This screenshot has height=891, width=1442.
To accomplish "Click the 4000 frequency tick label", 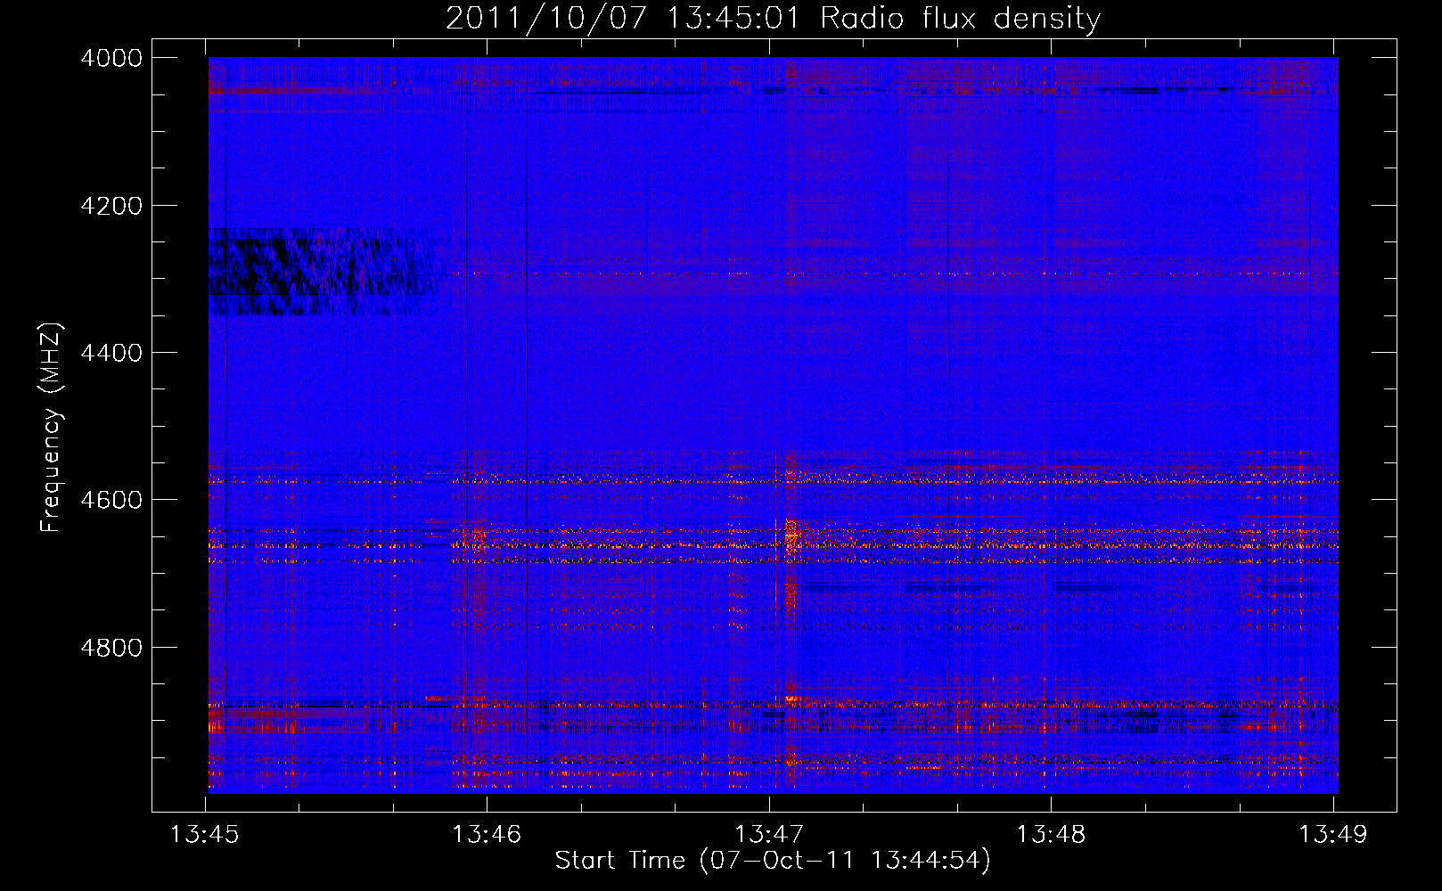I will pyautogui.click(x=111, y=58).
